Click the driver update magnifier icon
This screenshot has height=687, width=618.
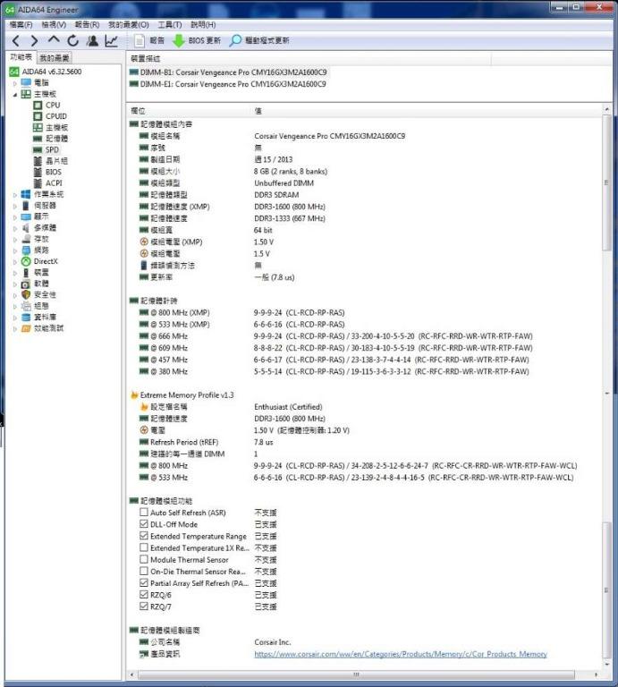[x=235, y=41]
